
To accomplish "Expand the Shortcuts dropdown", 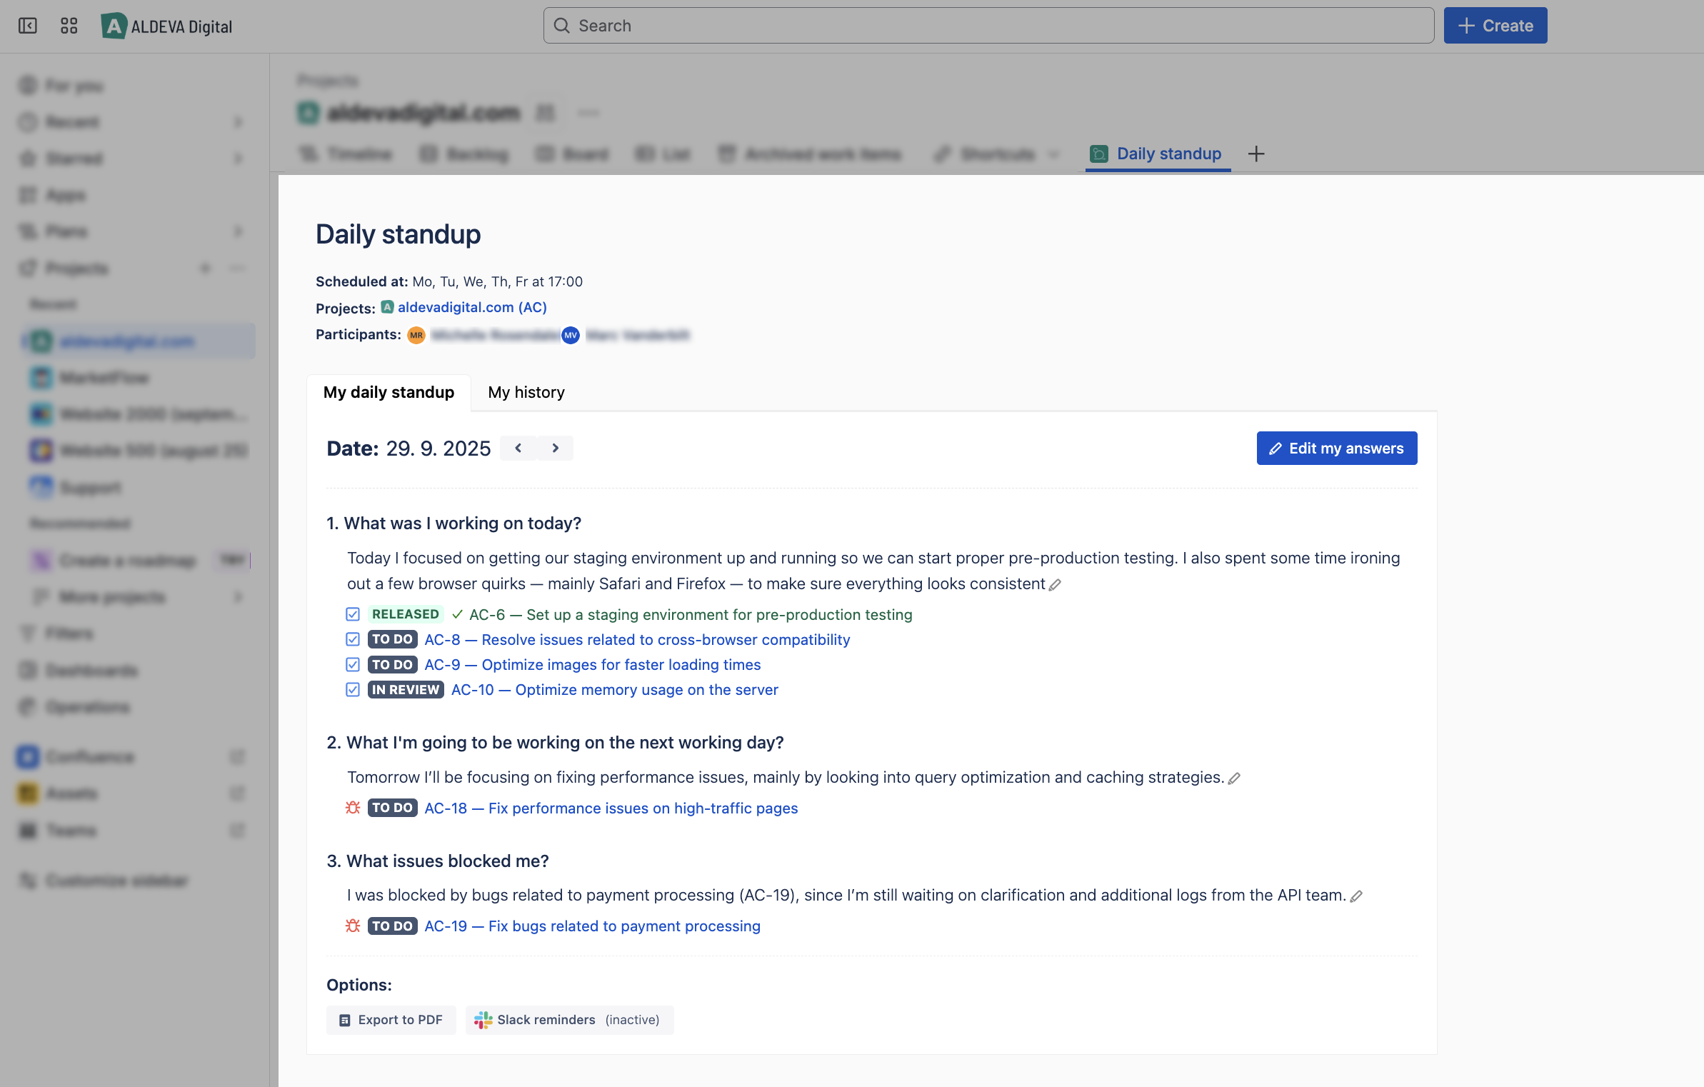I will point(1055,154).
